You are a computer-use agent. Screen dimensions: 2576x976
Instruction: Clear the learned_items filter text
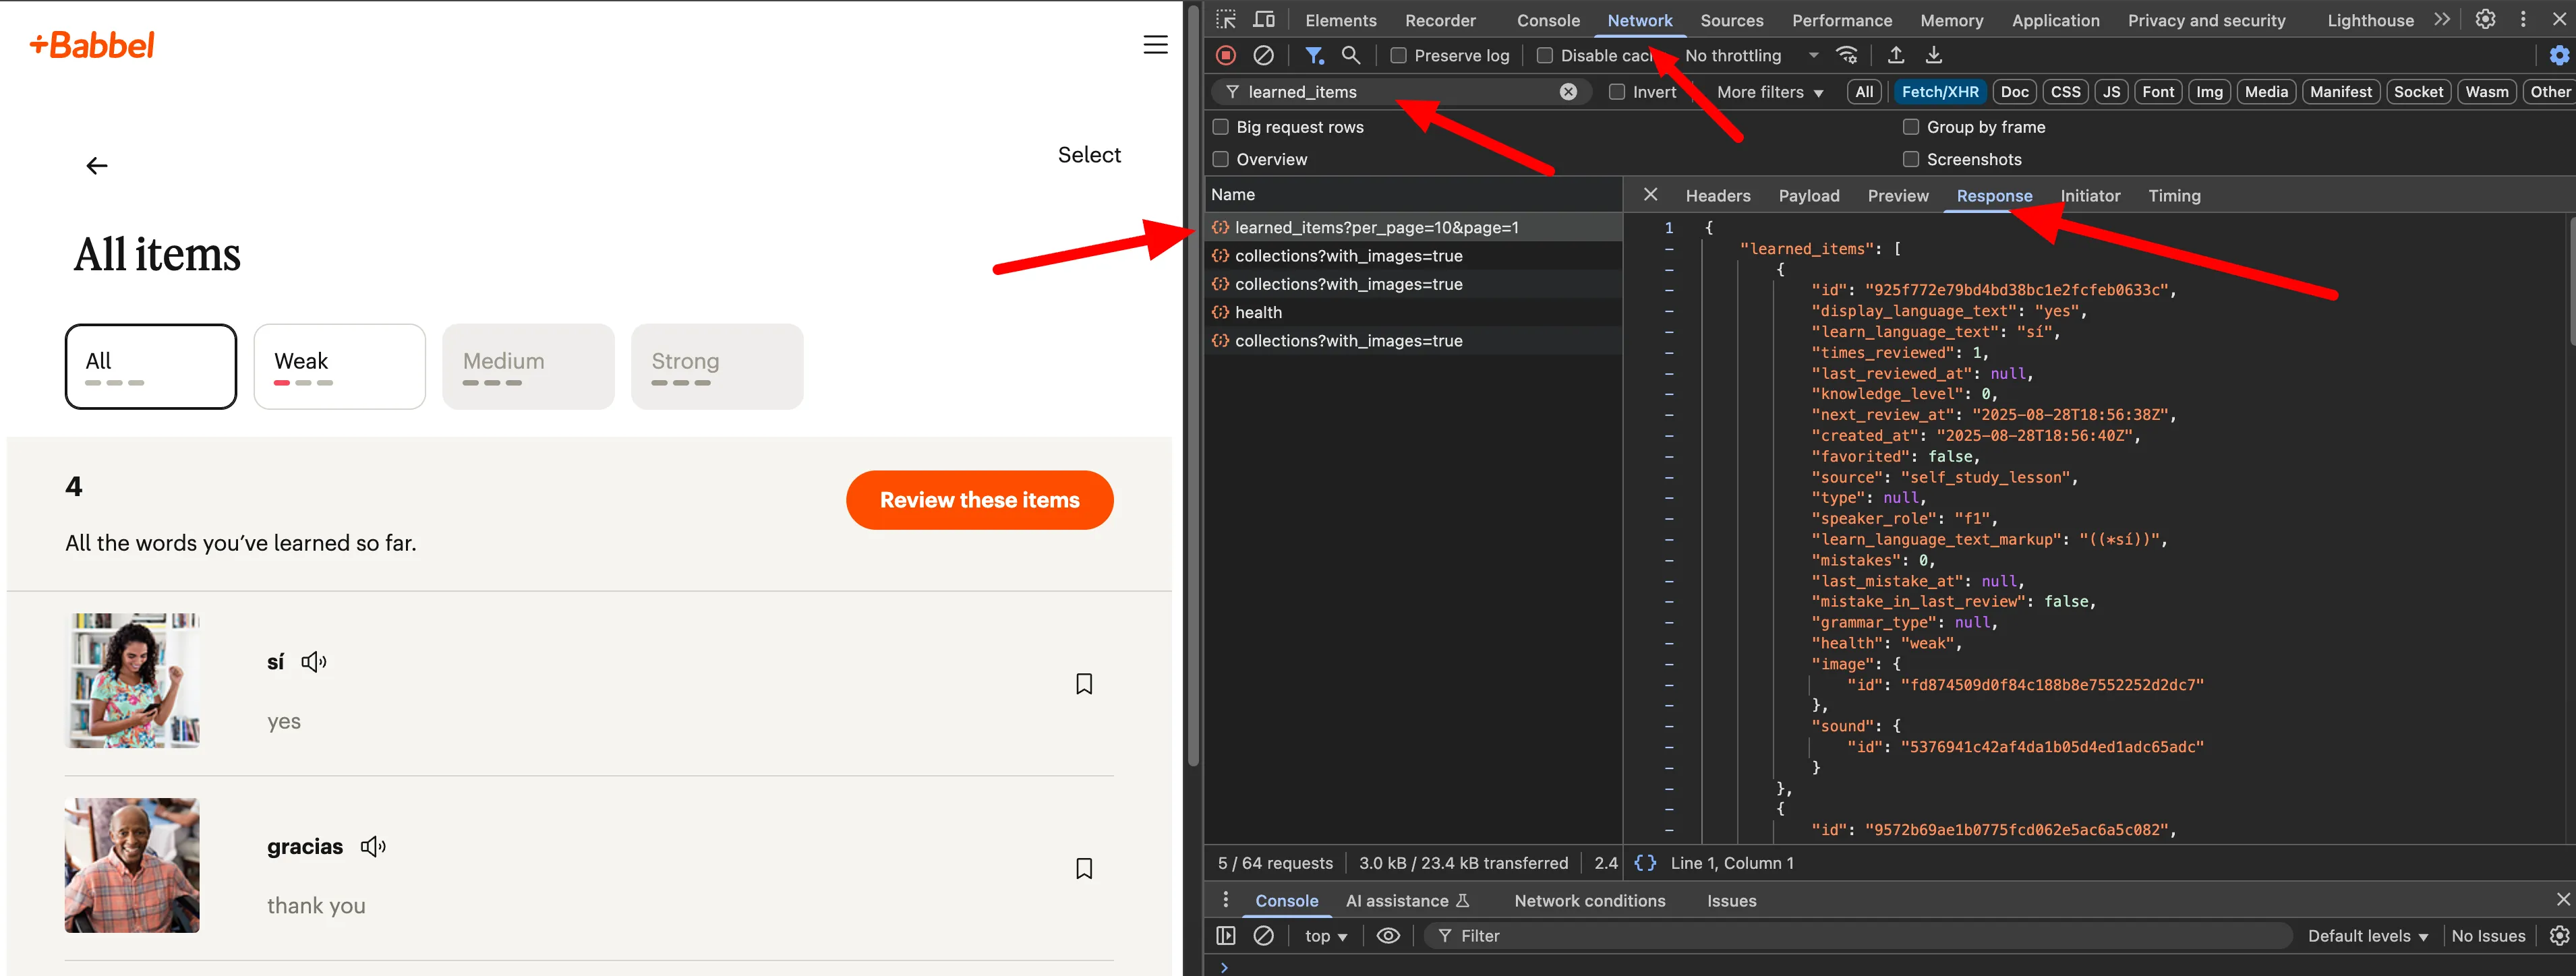click(1568, 92)
